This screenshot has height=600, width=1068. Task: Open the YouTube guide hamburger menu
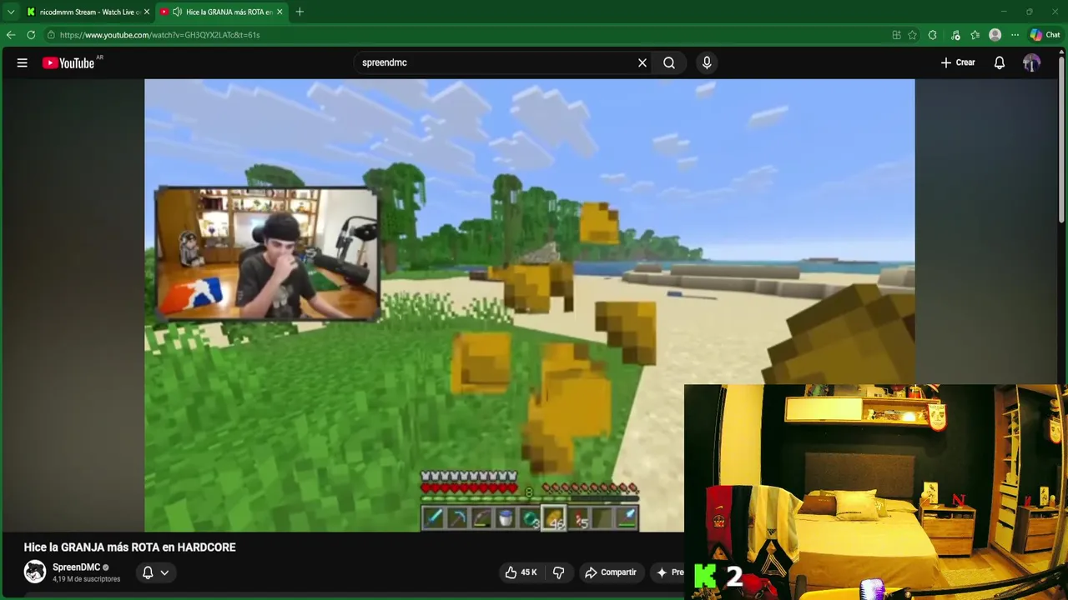pos(23,62)
